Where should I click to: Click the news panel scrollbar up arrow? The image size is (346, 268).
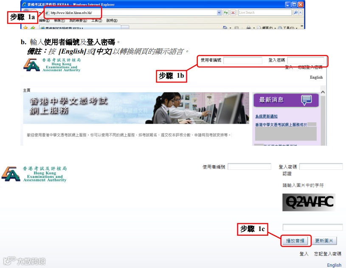[x=323, y=92]
